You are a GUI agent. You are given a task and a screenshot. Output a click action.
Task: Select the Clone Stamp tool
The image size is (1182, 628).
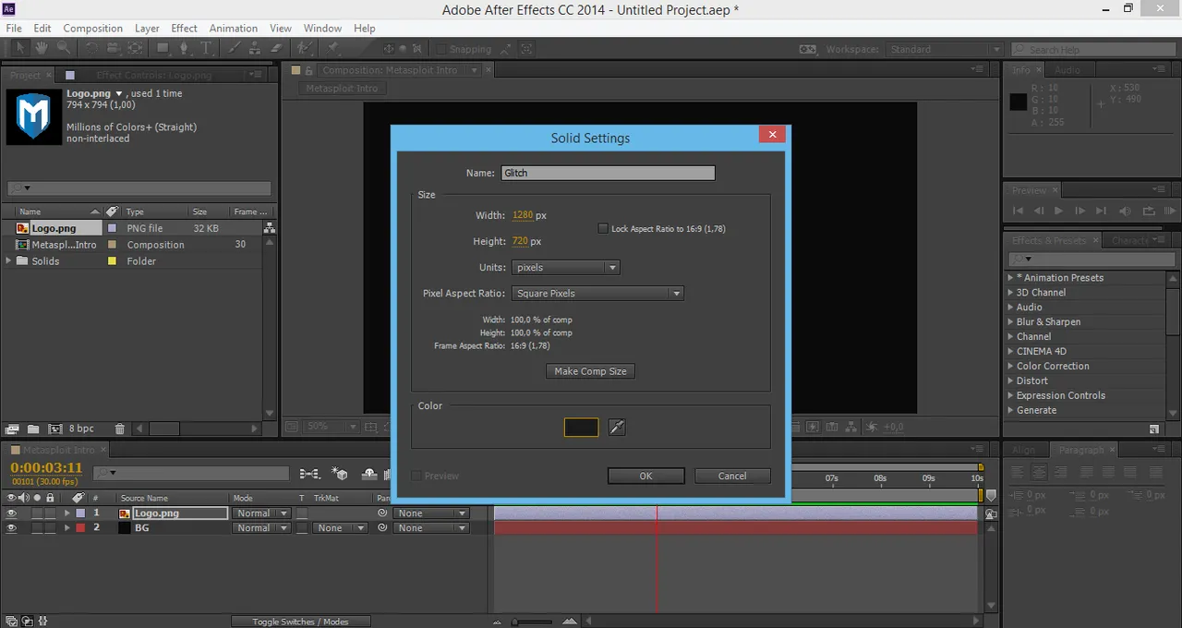(x=255, y=48)
